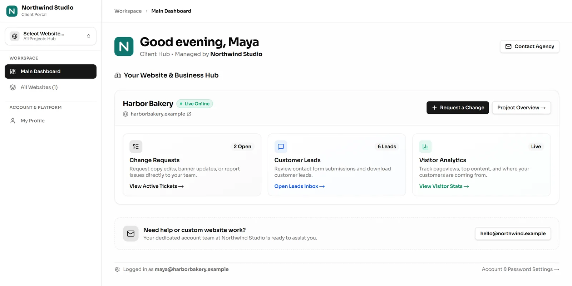
Task: Click the Customer Leads card title
Action: point(297,160)
